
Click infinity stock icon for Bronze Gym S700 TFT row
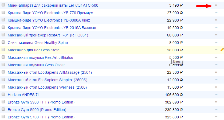(x=216, y=117)
